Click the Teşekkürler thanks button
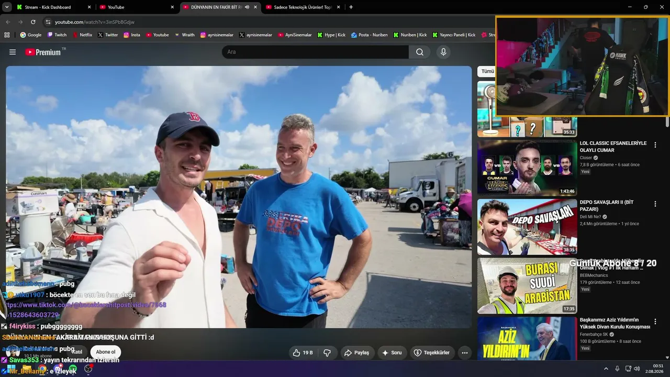Image resolution: width=670 pixels, height=377 pixels. point(432,353)
